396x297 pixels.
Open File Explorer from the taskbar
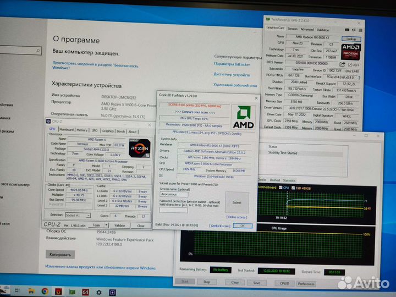[31, 291]
